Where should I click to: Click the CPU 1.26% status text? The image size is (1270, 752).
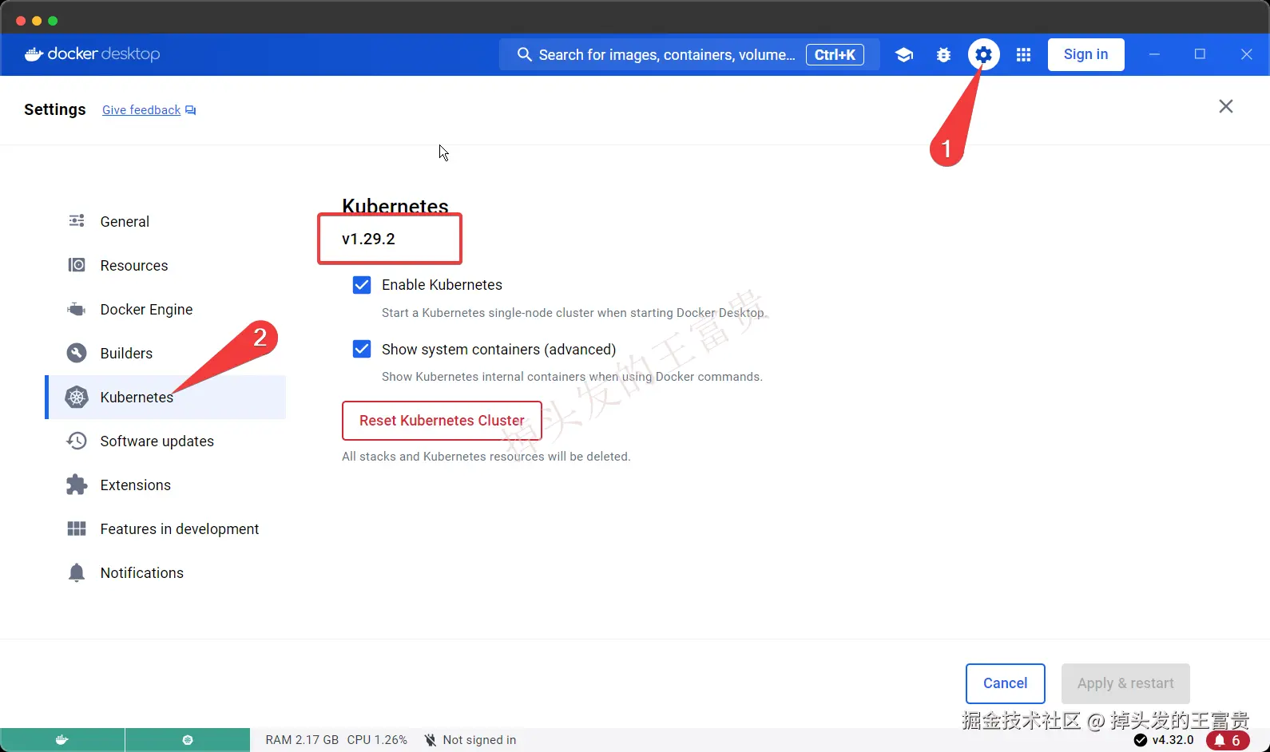pos(377,740)
